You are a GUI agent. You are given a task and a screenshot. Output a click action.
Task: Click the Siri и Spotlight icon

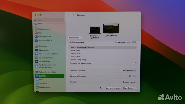click(37, 62)
